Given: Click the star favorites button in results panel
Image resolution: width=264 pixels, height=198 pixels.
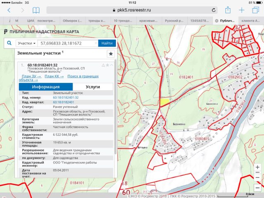Looking at the screenshot, I should click(x=111, y=54).
